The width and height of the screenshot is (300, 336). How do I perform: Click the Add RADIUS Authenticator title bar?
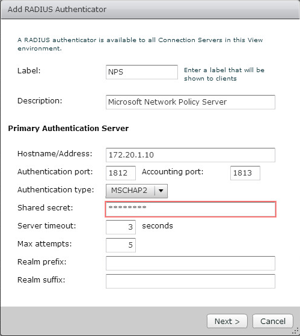pos(150,10)
